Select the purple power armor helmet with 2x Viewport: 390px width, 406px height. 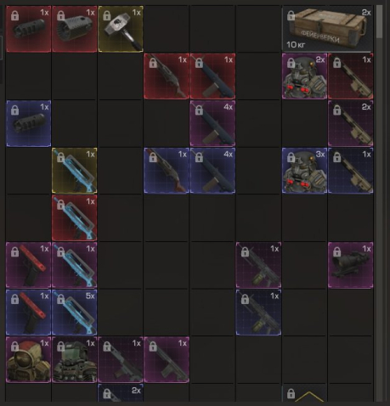304,76
